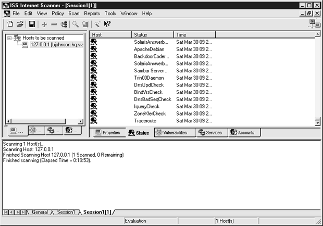This screenshot has width=323, height=226.
Task: Open the Reports menu
Action: click(92, 13)
